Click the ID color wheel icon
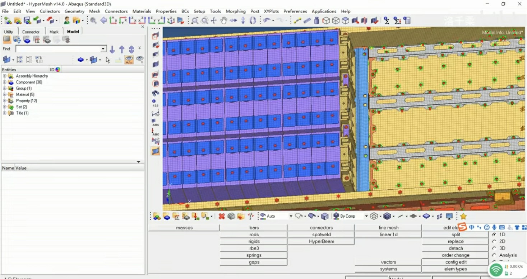 58,70
